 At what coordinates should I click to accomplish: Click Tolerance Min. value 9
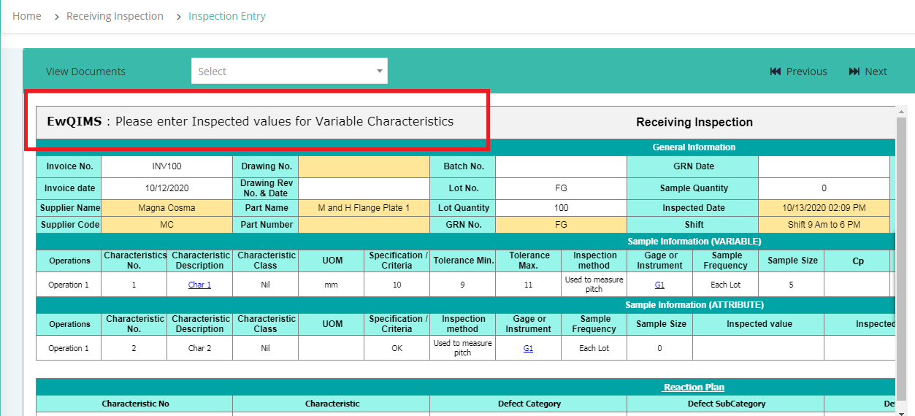point(462,285)
